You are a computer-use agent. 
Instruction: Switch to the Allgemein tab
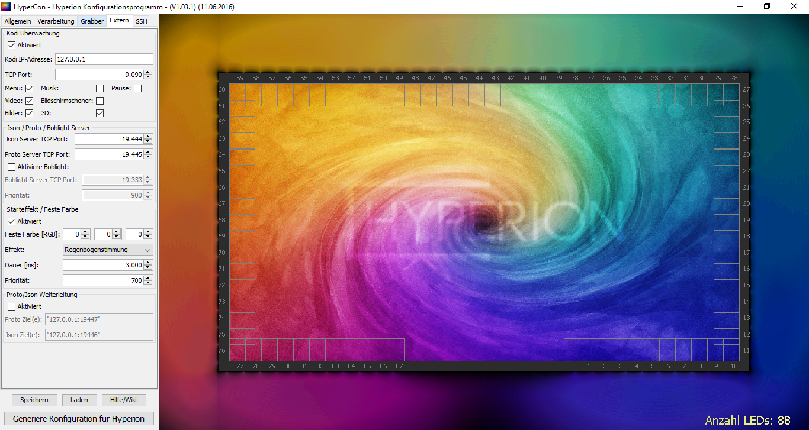point(18,21)
